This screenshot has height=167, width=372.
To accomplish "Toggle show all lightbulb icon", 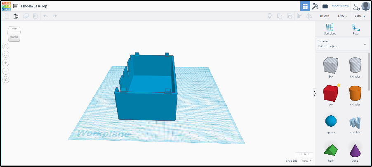I will pyautogui.click(x=269, y=16).
